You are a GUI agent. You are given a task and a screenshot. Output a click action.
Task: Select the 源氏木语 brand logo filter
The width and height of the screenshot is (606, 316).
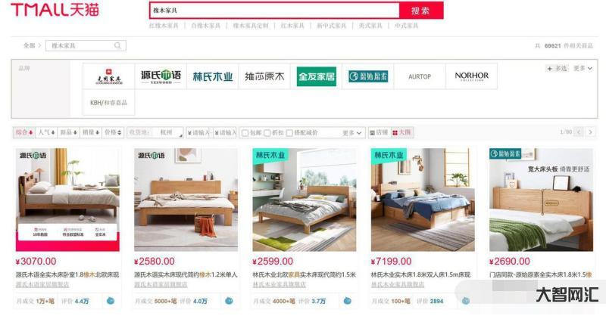[161, 76]
